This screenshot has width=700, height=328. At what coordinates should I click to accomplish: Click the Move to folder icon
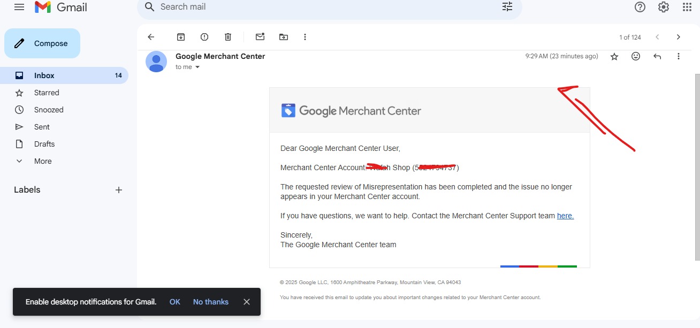tap(284, 37)
